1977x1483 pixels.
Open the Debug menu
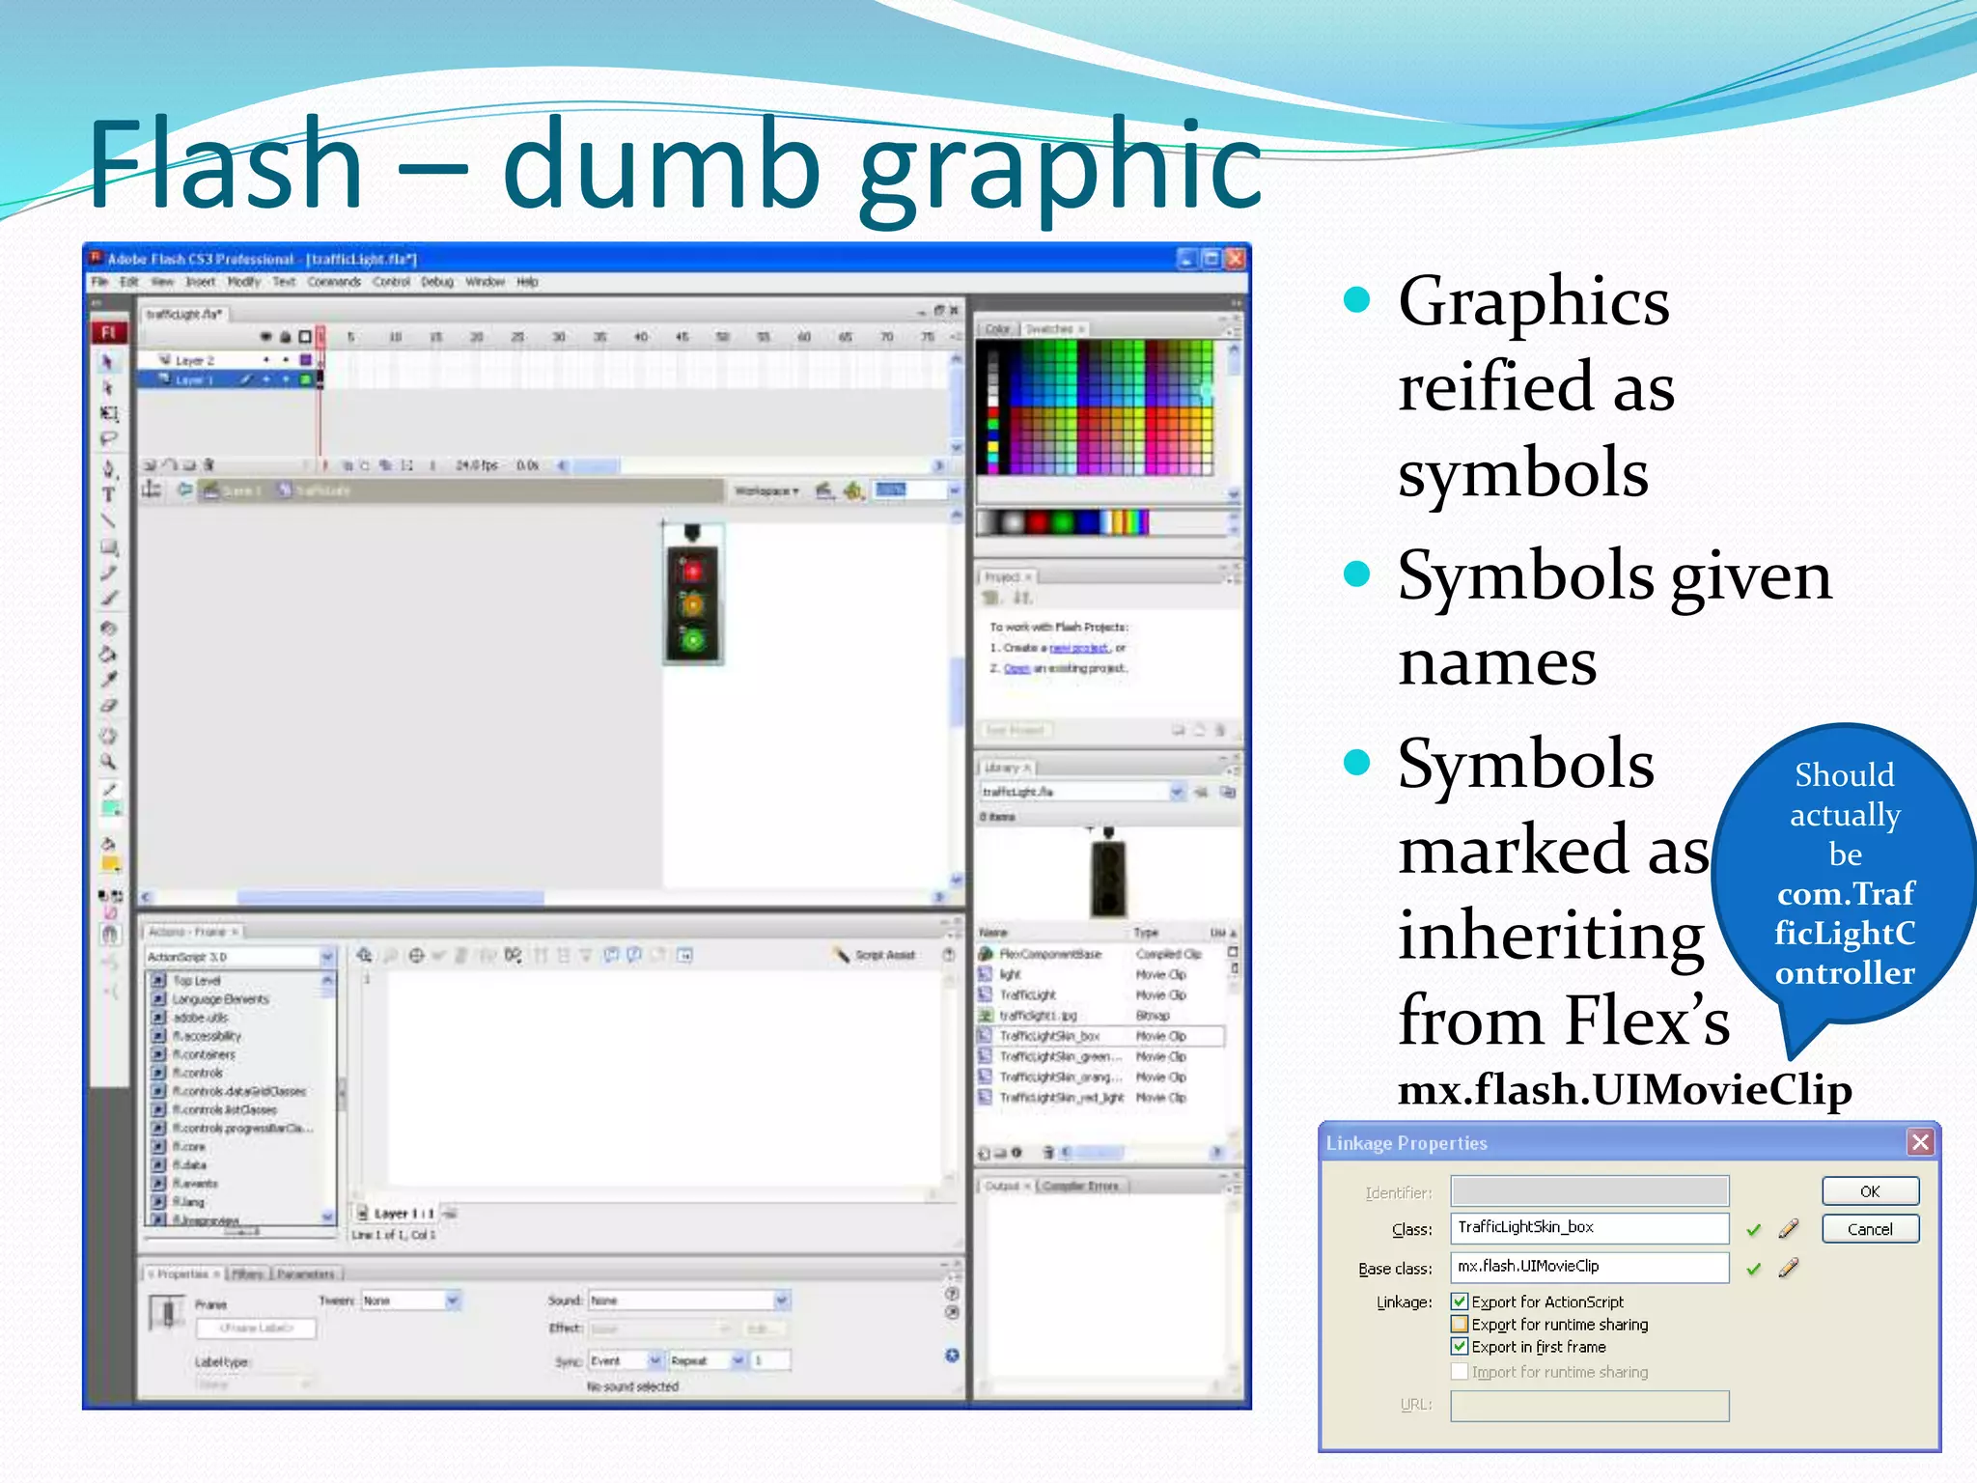pyautogui.click(x=437, y=282)
